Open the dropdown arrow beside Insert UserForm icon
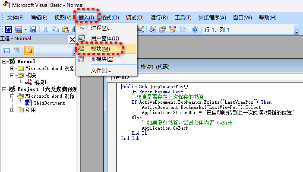The image size is (303, 172). coord(25,29)
